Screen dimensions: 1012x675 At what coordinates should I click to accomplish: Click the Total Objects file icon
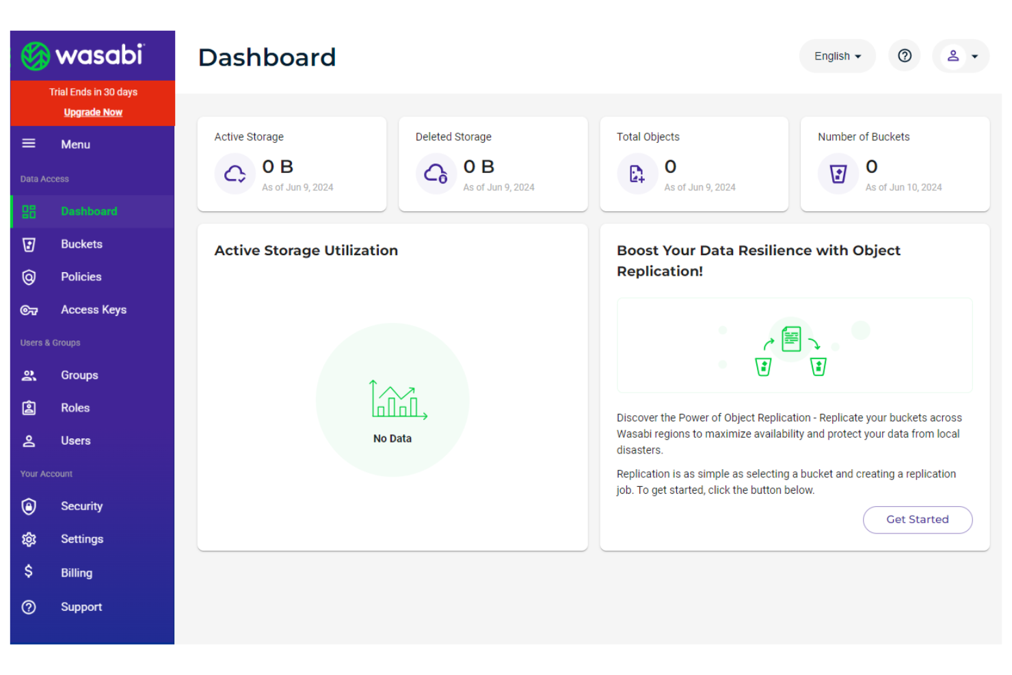[637, 174]
